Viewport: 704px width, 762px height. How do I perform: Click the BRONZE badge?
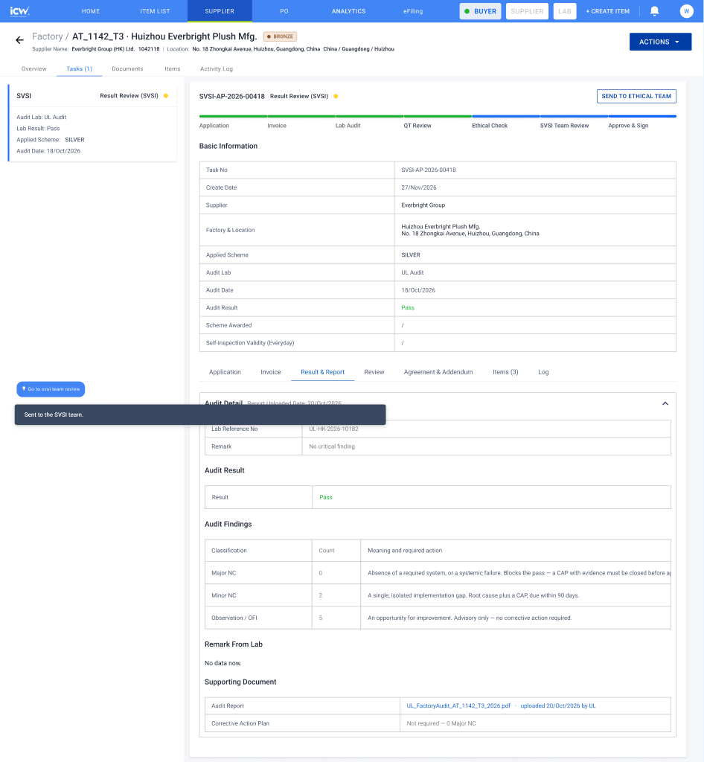point(280,36)
